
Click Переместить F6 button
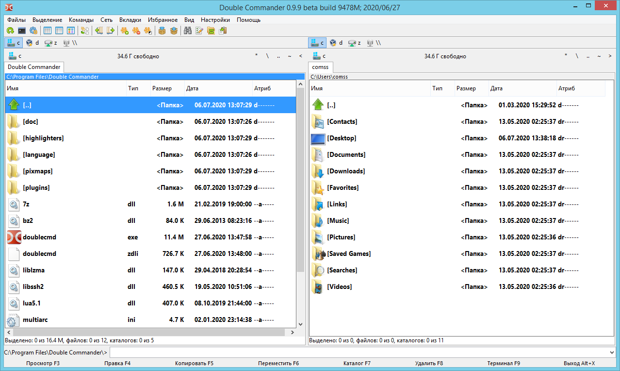pos(278,363)
